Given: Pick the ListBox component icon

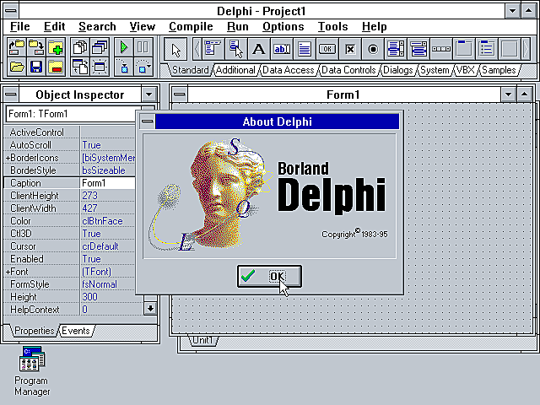Looking at the screenshot, I should [x=396, y=49].
